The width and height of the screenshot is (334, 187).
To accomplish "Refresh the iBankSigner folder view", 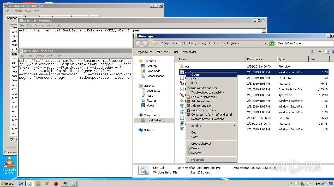I will coord(272,43).
